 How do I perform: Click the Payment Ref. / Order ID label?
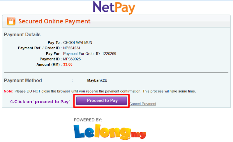pyautogui.click(x=39, y=48)
